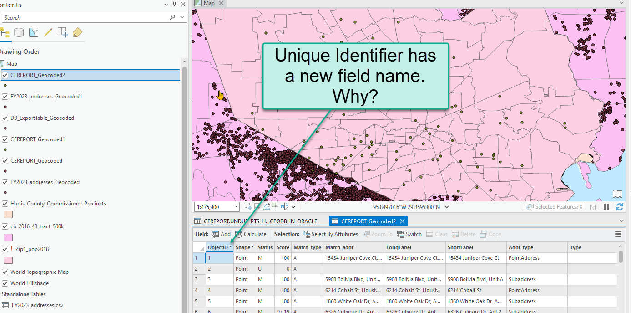Screen dimensions: 631x313
Task: Open List By Data Source view
Action: 19,32
